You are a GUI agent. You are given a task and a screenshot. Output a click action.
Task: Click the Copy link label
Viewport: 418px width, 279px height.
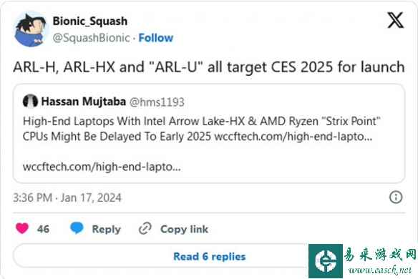(x=184, y=229)
